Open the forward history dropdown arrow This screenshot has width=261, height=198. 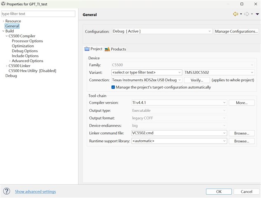(x=252, y=14)
